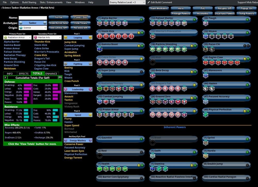Click inside the Name text field
The image size is (258, 187).
[33, 18]
